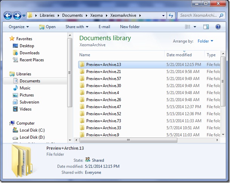Click Documents in the address breadcrumb
Viewport: 230px width, 183px height.
[x=72, y=16]
